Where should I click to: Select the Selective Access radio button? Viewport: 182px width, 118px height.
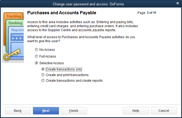[x=37, y=63]
